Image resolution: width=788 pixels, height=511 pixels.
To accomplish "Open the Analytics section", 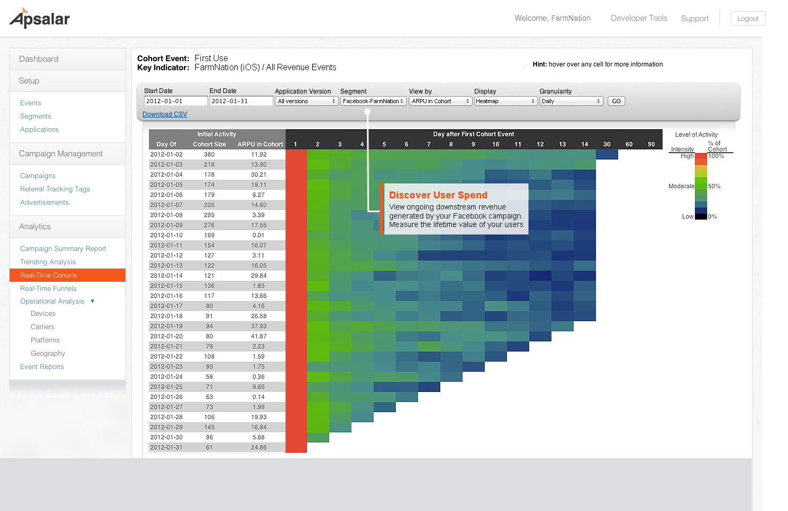I will click(x=68, y=227).
